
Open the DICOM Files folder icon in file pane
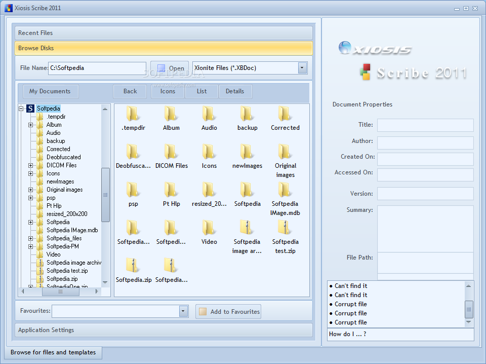(171, 152)
